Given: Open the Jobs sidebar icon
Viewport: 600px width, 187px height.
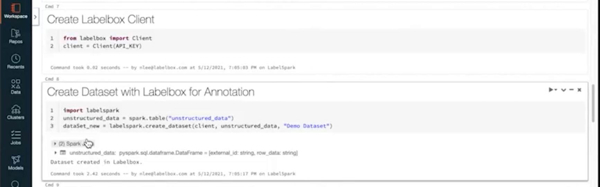Looking at the screenshot, I should coord(16,137).
